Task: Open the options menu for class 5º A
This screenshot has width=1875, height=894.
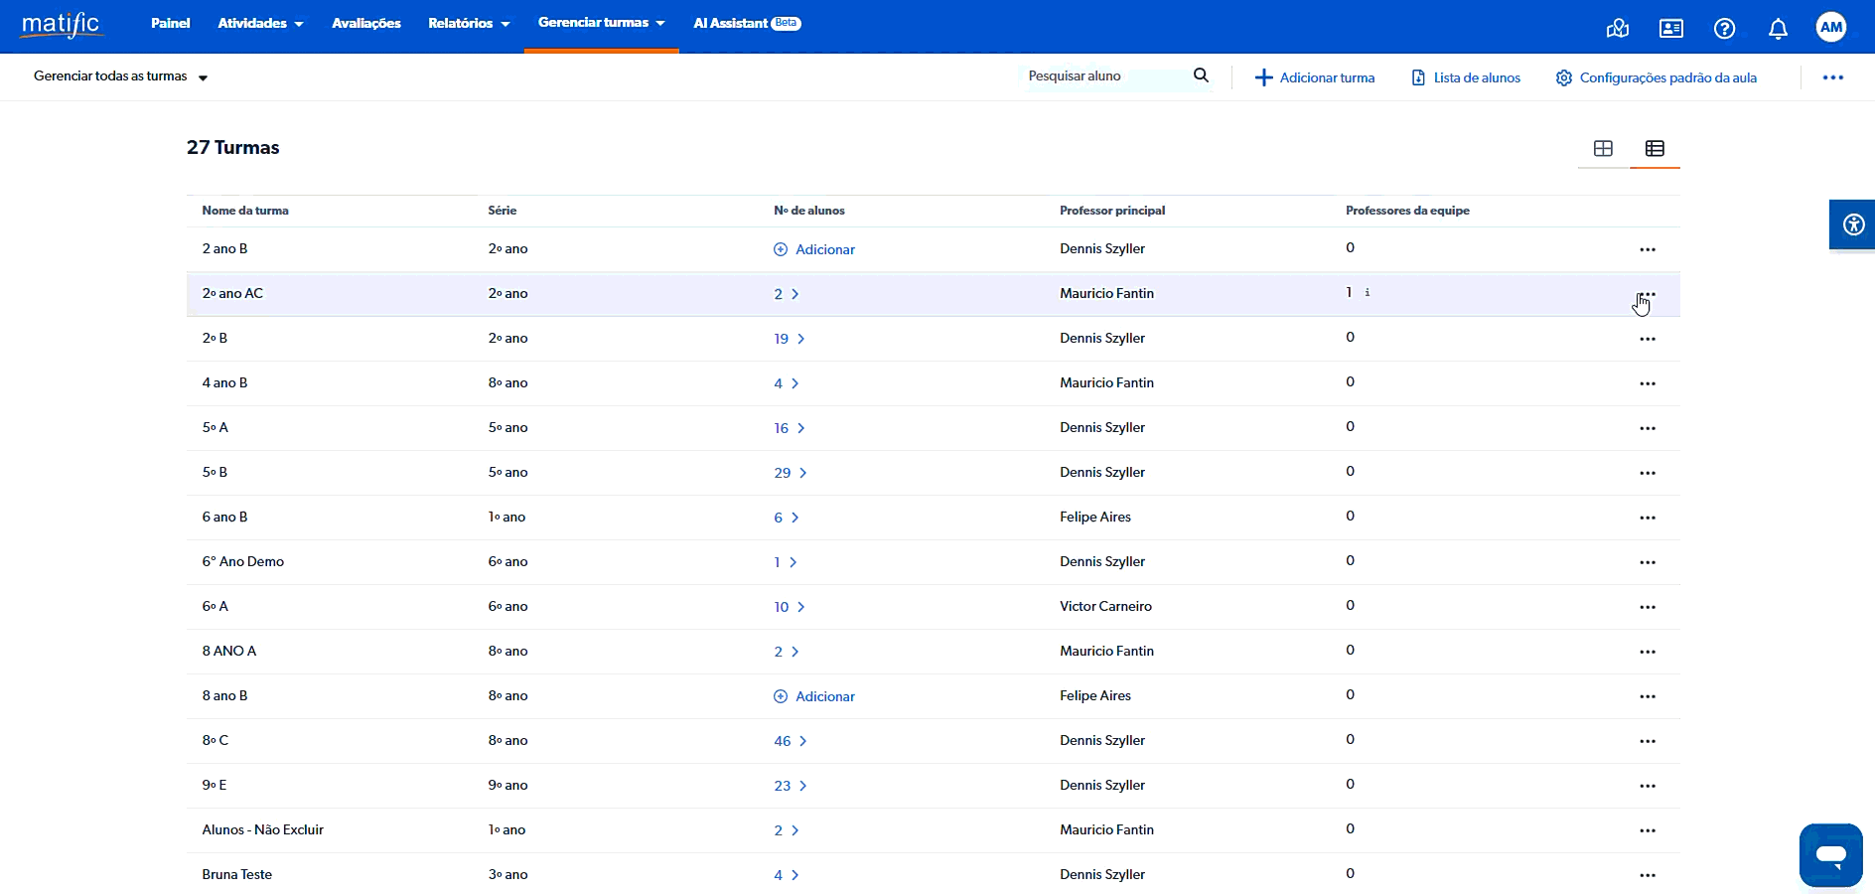Action: coord(1648,428)
